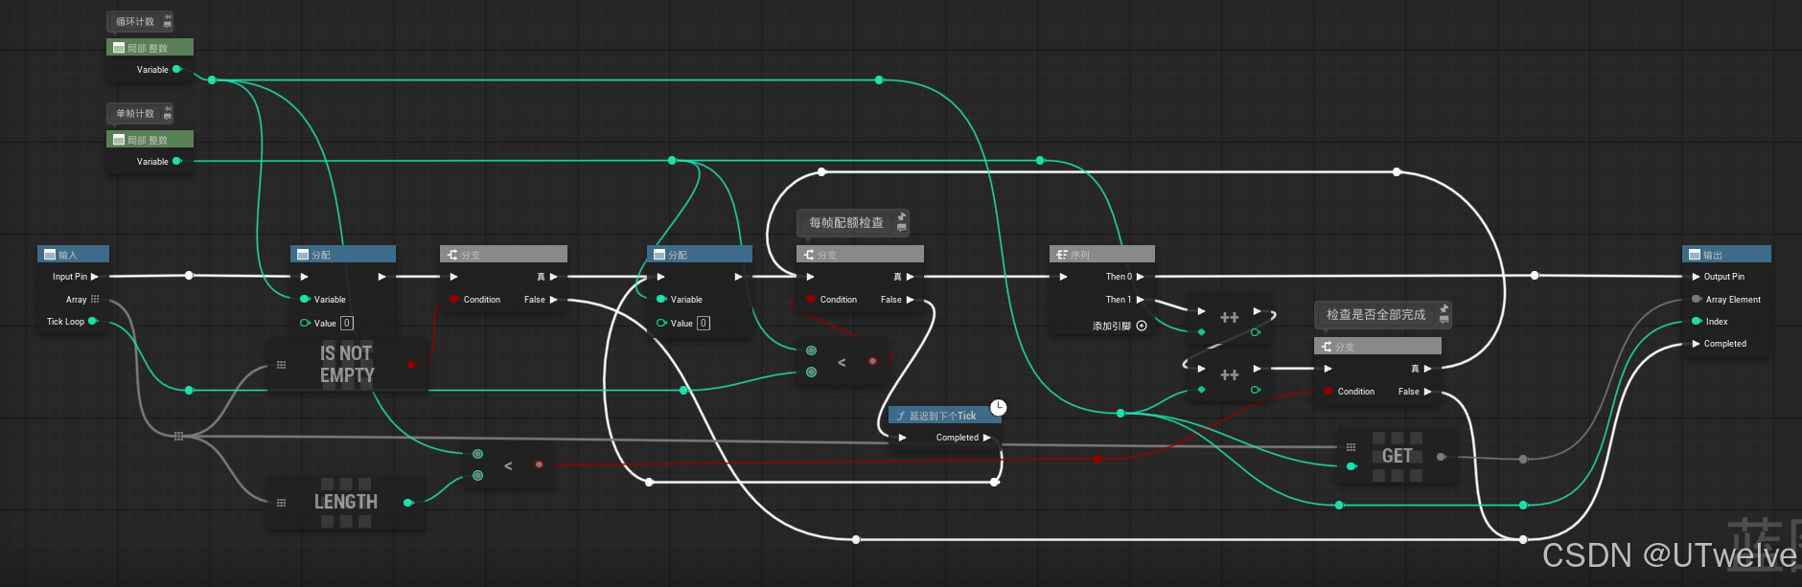Click 真 exec pin of 分支 under 检查是否全部完成
The image size is (1802, 587).
pos(1428,368)
